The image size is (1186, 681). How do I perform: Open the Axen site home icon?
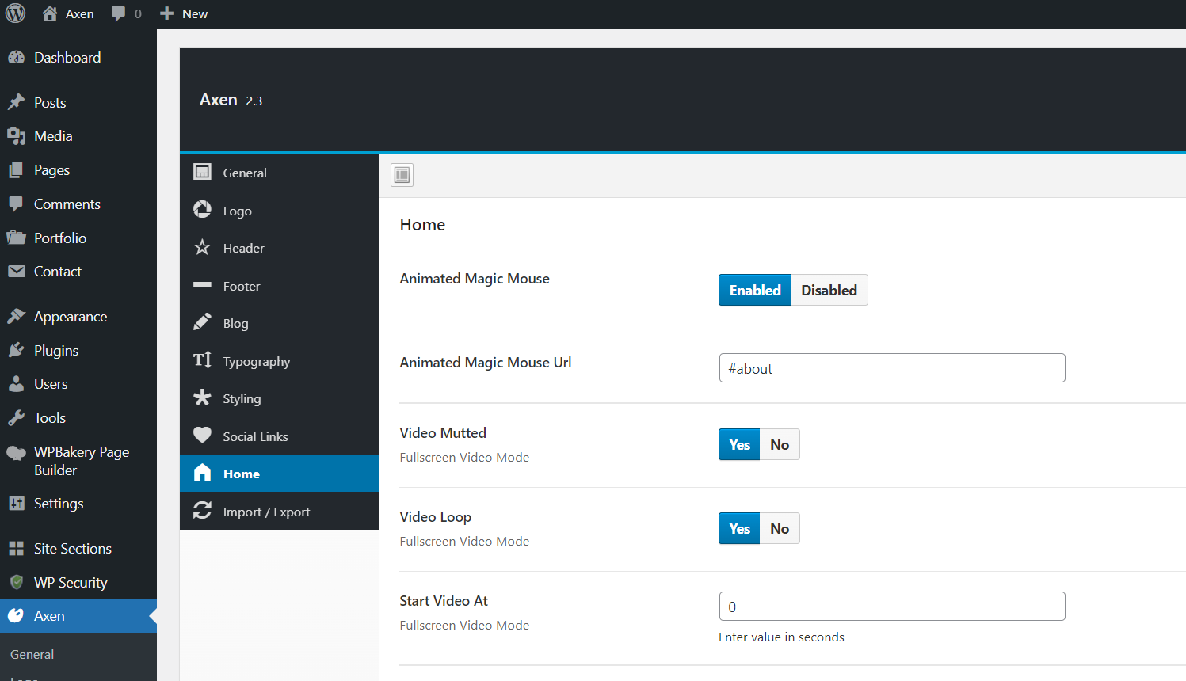pyautogui.click(x=50, y=13)
